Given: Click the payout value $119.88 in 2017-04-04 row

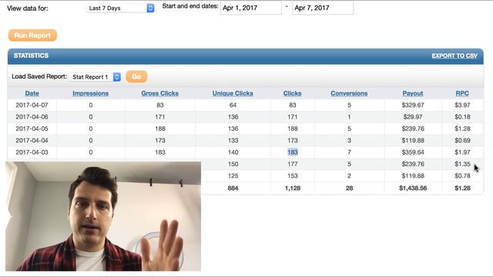Looking at the screenshot, I should 413,140.
